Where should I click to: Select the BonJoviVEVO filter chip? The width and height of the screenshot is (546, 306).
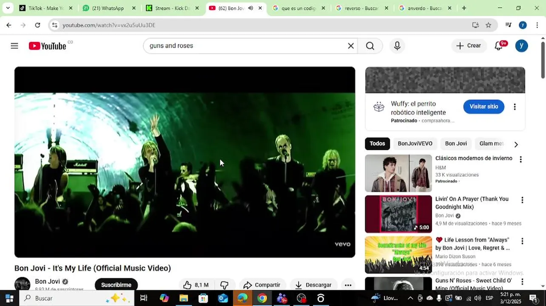415,144
